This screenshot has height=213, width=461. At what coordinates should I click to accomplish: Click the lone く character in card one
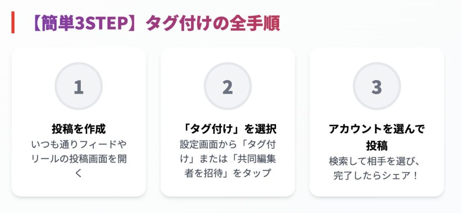click(78, 174)
